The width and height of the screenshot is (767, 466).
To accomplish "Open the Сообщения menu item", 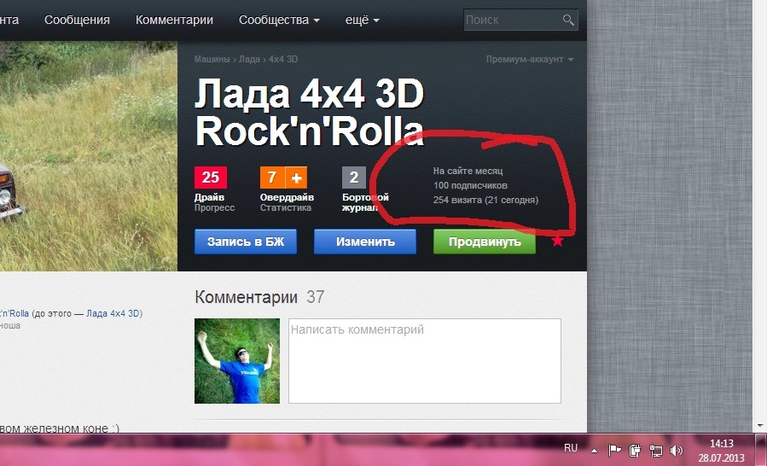I will pyautogui.click(x=77, y=20).
